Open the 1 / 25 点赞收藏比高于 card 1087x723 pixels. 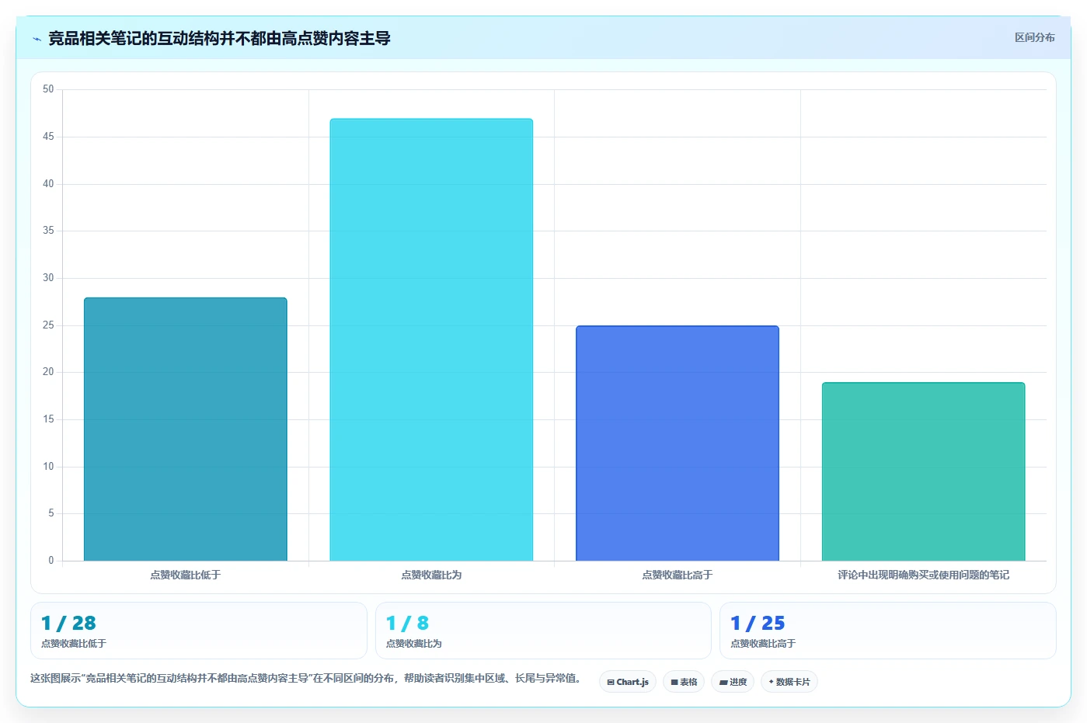pos(887,631)
